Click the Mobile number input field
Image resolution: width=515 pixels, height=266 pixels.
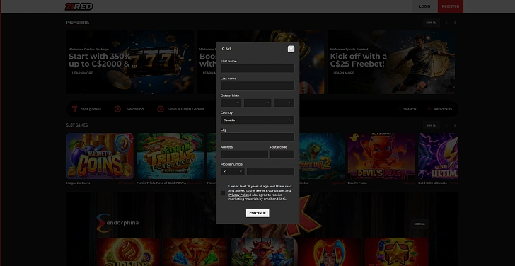point(270,171)
